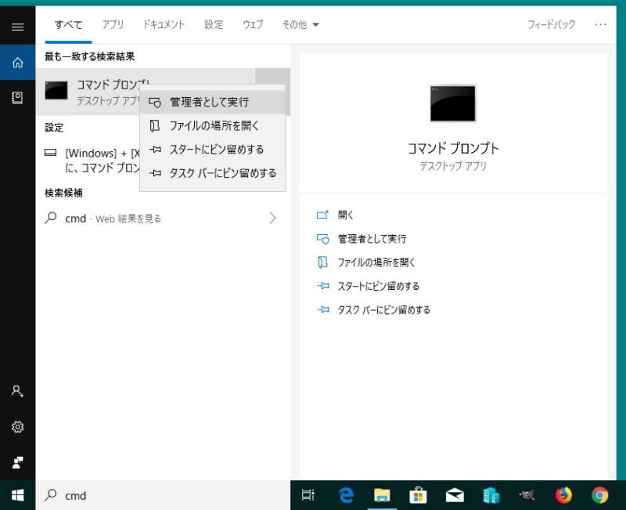Image resolution: width=626 pixels, height=510 pixels.
Task: Open Microsoft Edge on the taskbar
Action: [x=346, y=495]
